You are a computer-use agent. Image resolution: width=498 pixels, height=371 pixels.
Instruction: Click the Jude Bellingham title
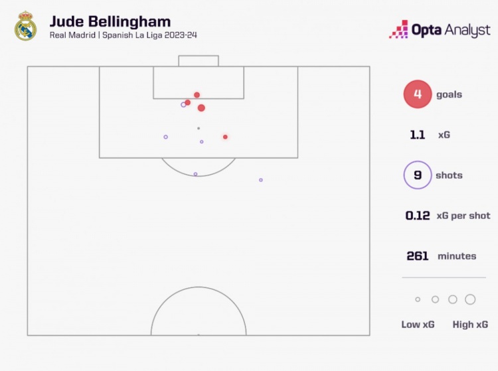[110, 22]
